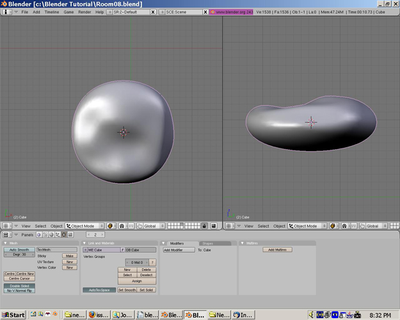Collapse the Mesh panel triangle

point(6,243)
